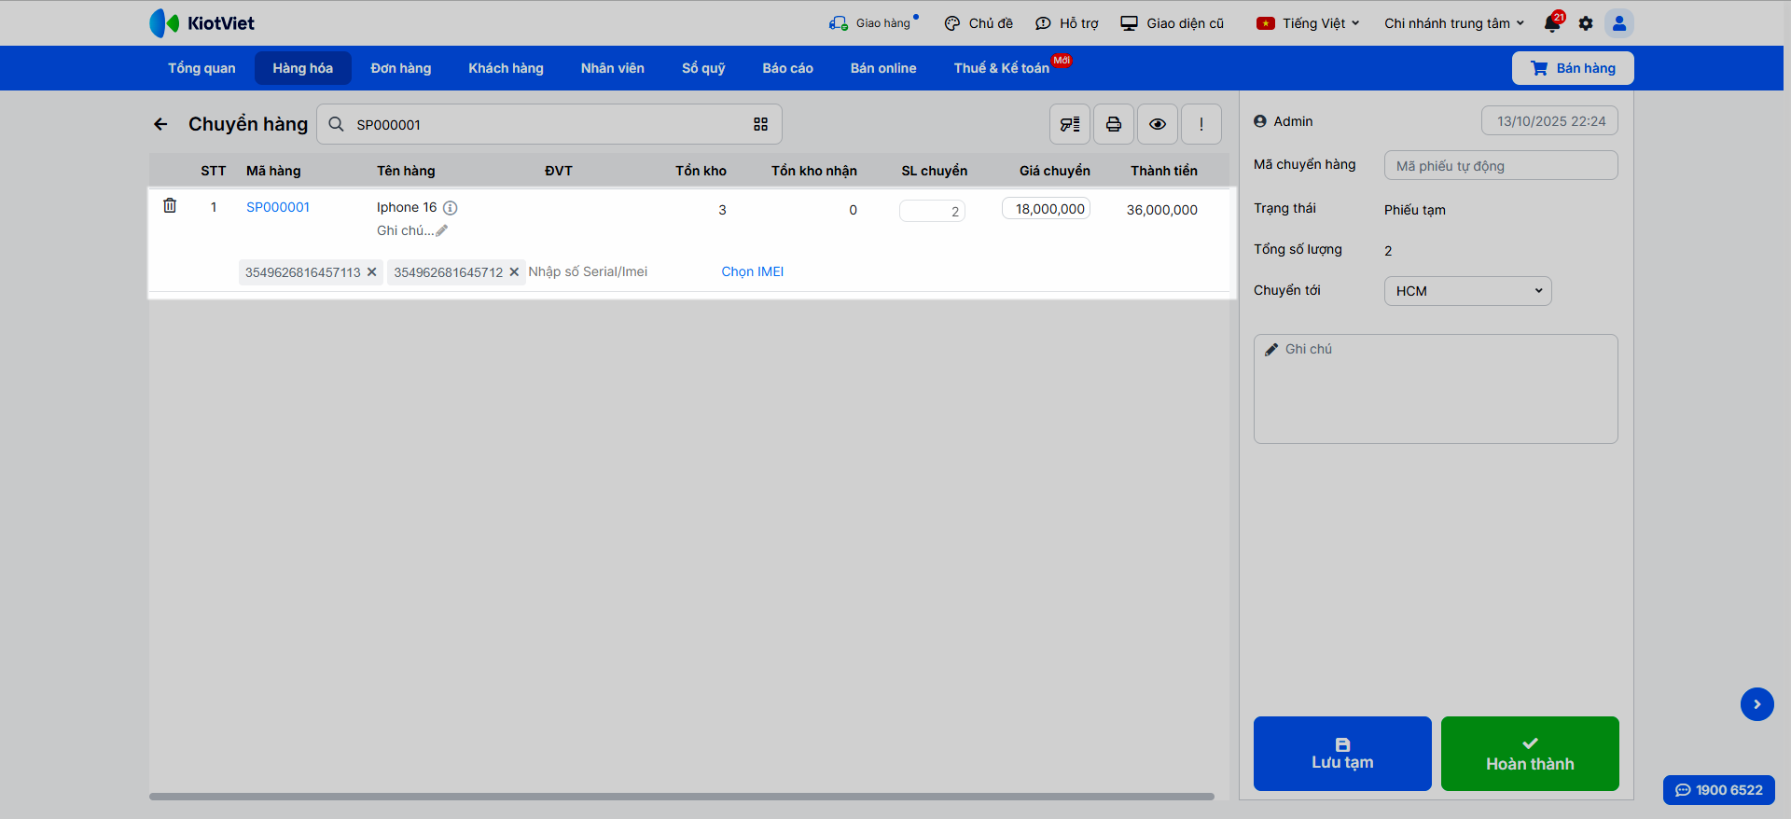Go to Tổng quan tab
The height and width of the screenshot is (819, 1791).
click(x=201, y=68)
